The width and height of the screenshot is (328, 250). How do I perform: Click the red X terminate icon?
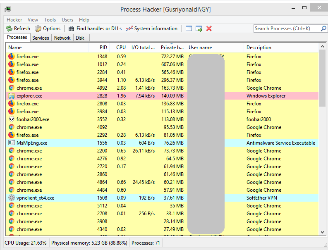coord(209,29)
